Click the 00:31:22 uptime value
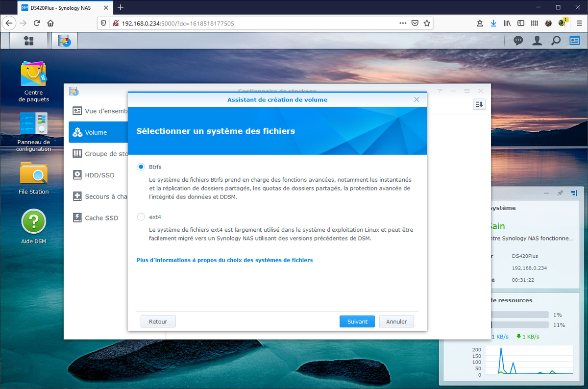This screenshot has width=588, height=389. coord(523,280)
